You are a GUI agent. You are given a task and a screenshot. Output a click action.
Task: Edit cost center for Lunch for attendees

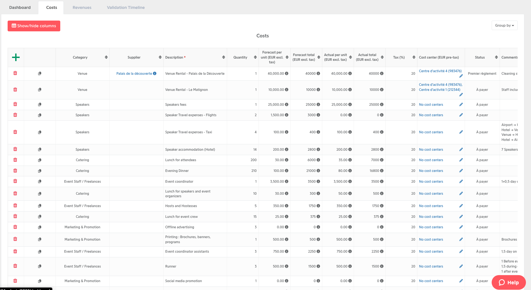tap(461, 160)
